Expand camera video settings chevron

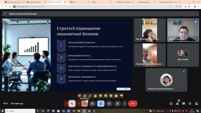point(79,104)
